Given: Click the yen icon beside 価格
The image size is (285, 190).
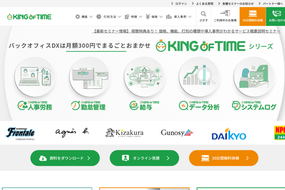Looking at the screenshot, I should pyautogui.click(x=147, y=17).
